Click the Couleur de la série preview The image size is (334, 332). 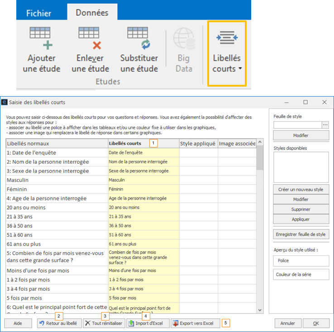coord(301,274)
